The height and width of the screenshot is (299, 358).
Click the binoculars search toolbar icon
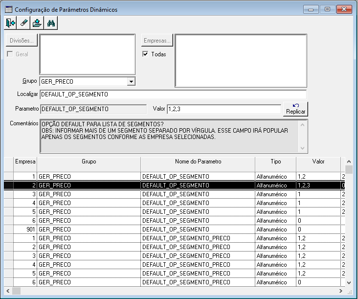[x=51, y=23]
